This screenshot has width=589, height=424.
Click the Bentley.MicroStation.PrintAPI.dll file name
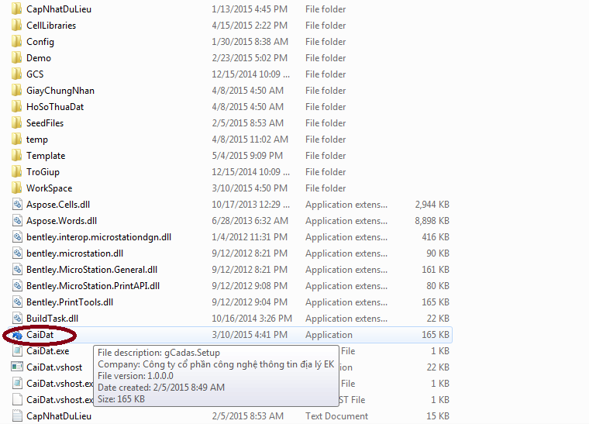(x=93, y=286)
